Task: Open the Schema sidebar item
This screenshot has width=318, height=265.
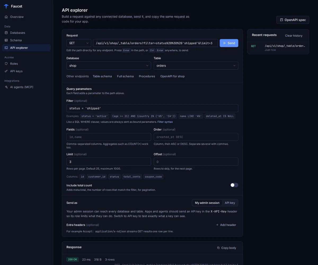Action: point(26,40)
